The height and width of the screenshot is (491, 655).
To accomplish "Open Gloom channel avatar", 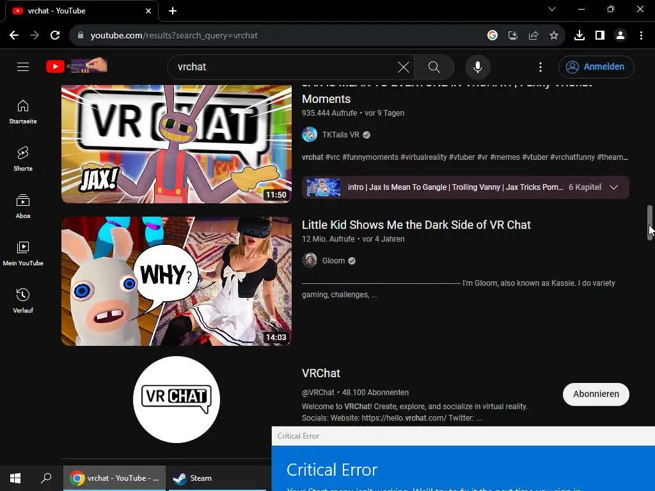I will (310, 261).
